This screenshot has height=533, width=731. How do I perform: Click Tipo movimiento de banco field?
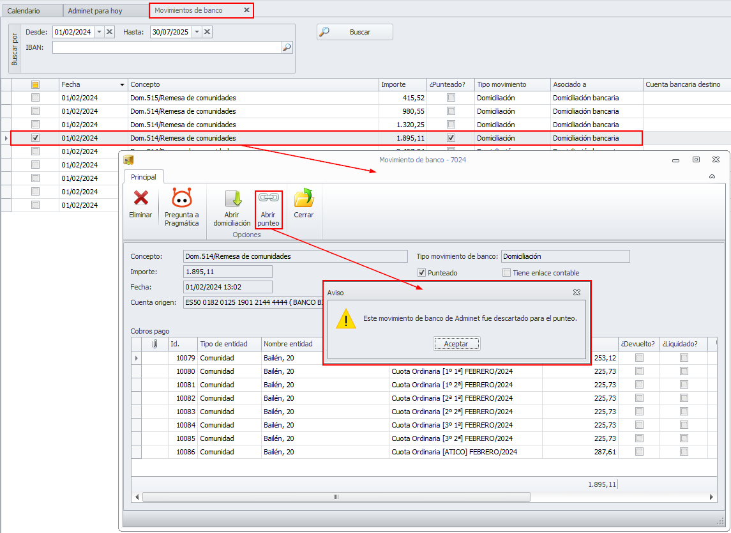tap(566, 256)
